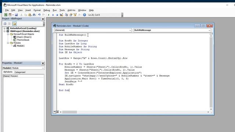Switch to the Alphabetic properties tab

coord(8,72)
